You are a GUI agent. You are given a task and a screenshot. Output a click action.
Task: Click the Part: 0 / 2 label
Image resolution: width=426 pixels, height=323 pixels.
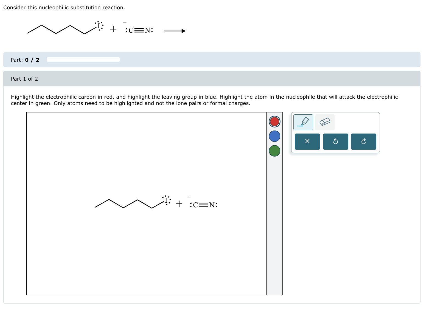pyautogui.click(x=25, y=60)
